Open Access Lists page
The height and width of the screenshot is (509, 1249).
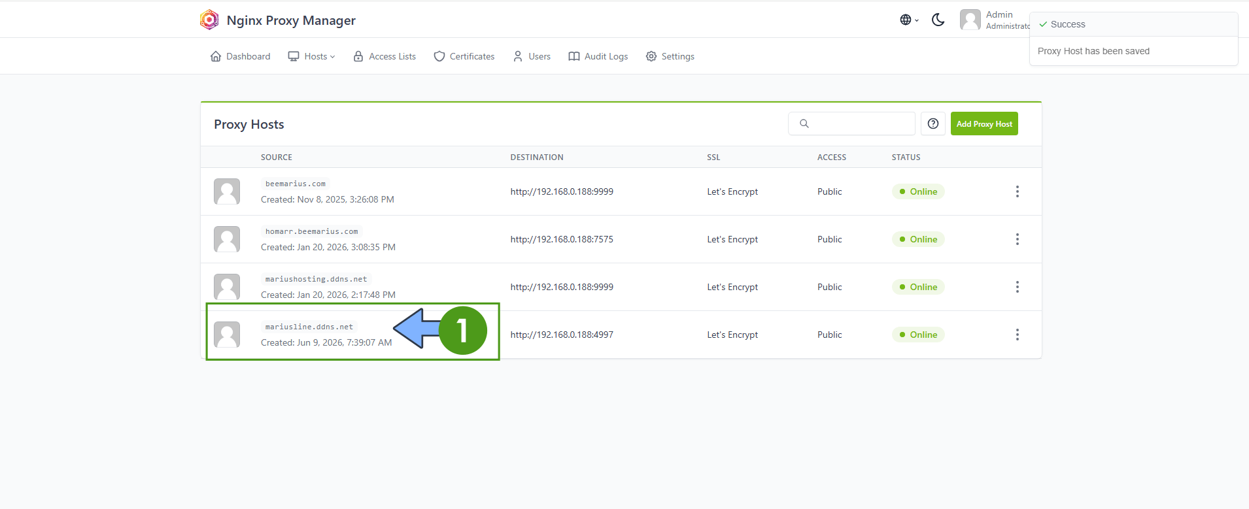[x=385, y=56]
